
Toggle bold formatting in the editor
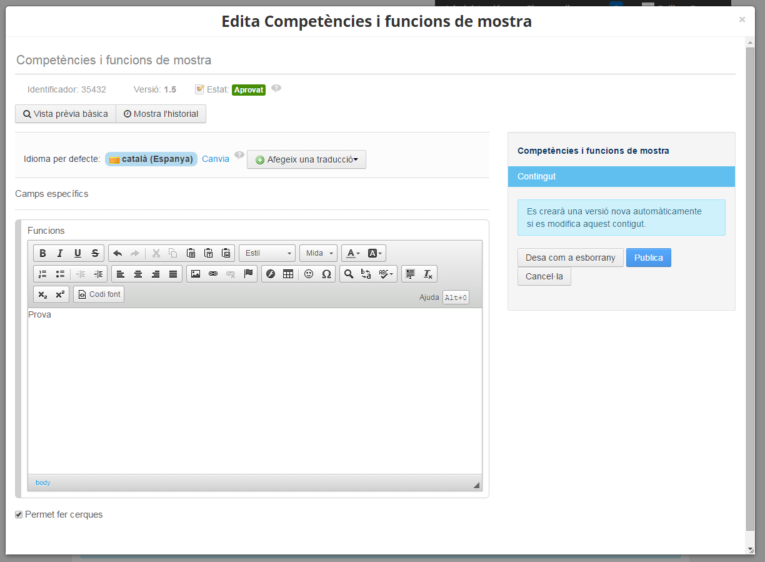pos(42,253)
